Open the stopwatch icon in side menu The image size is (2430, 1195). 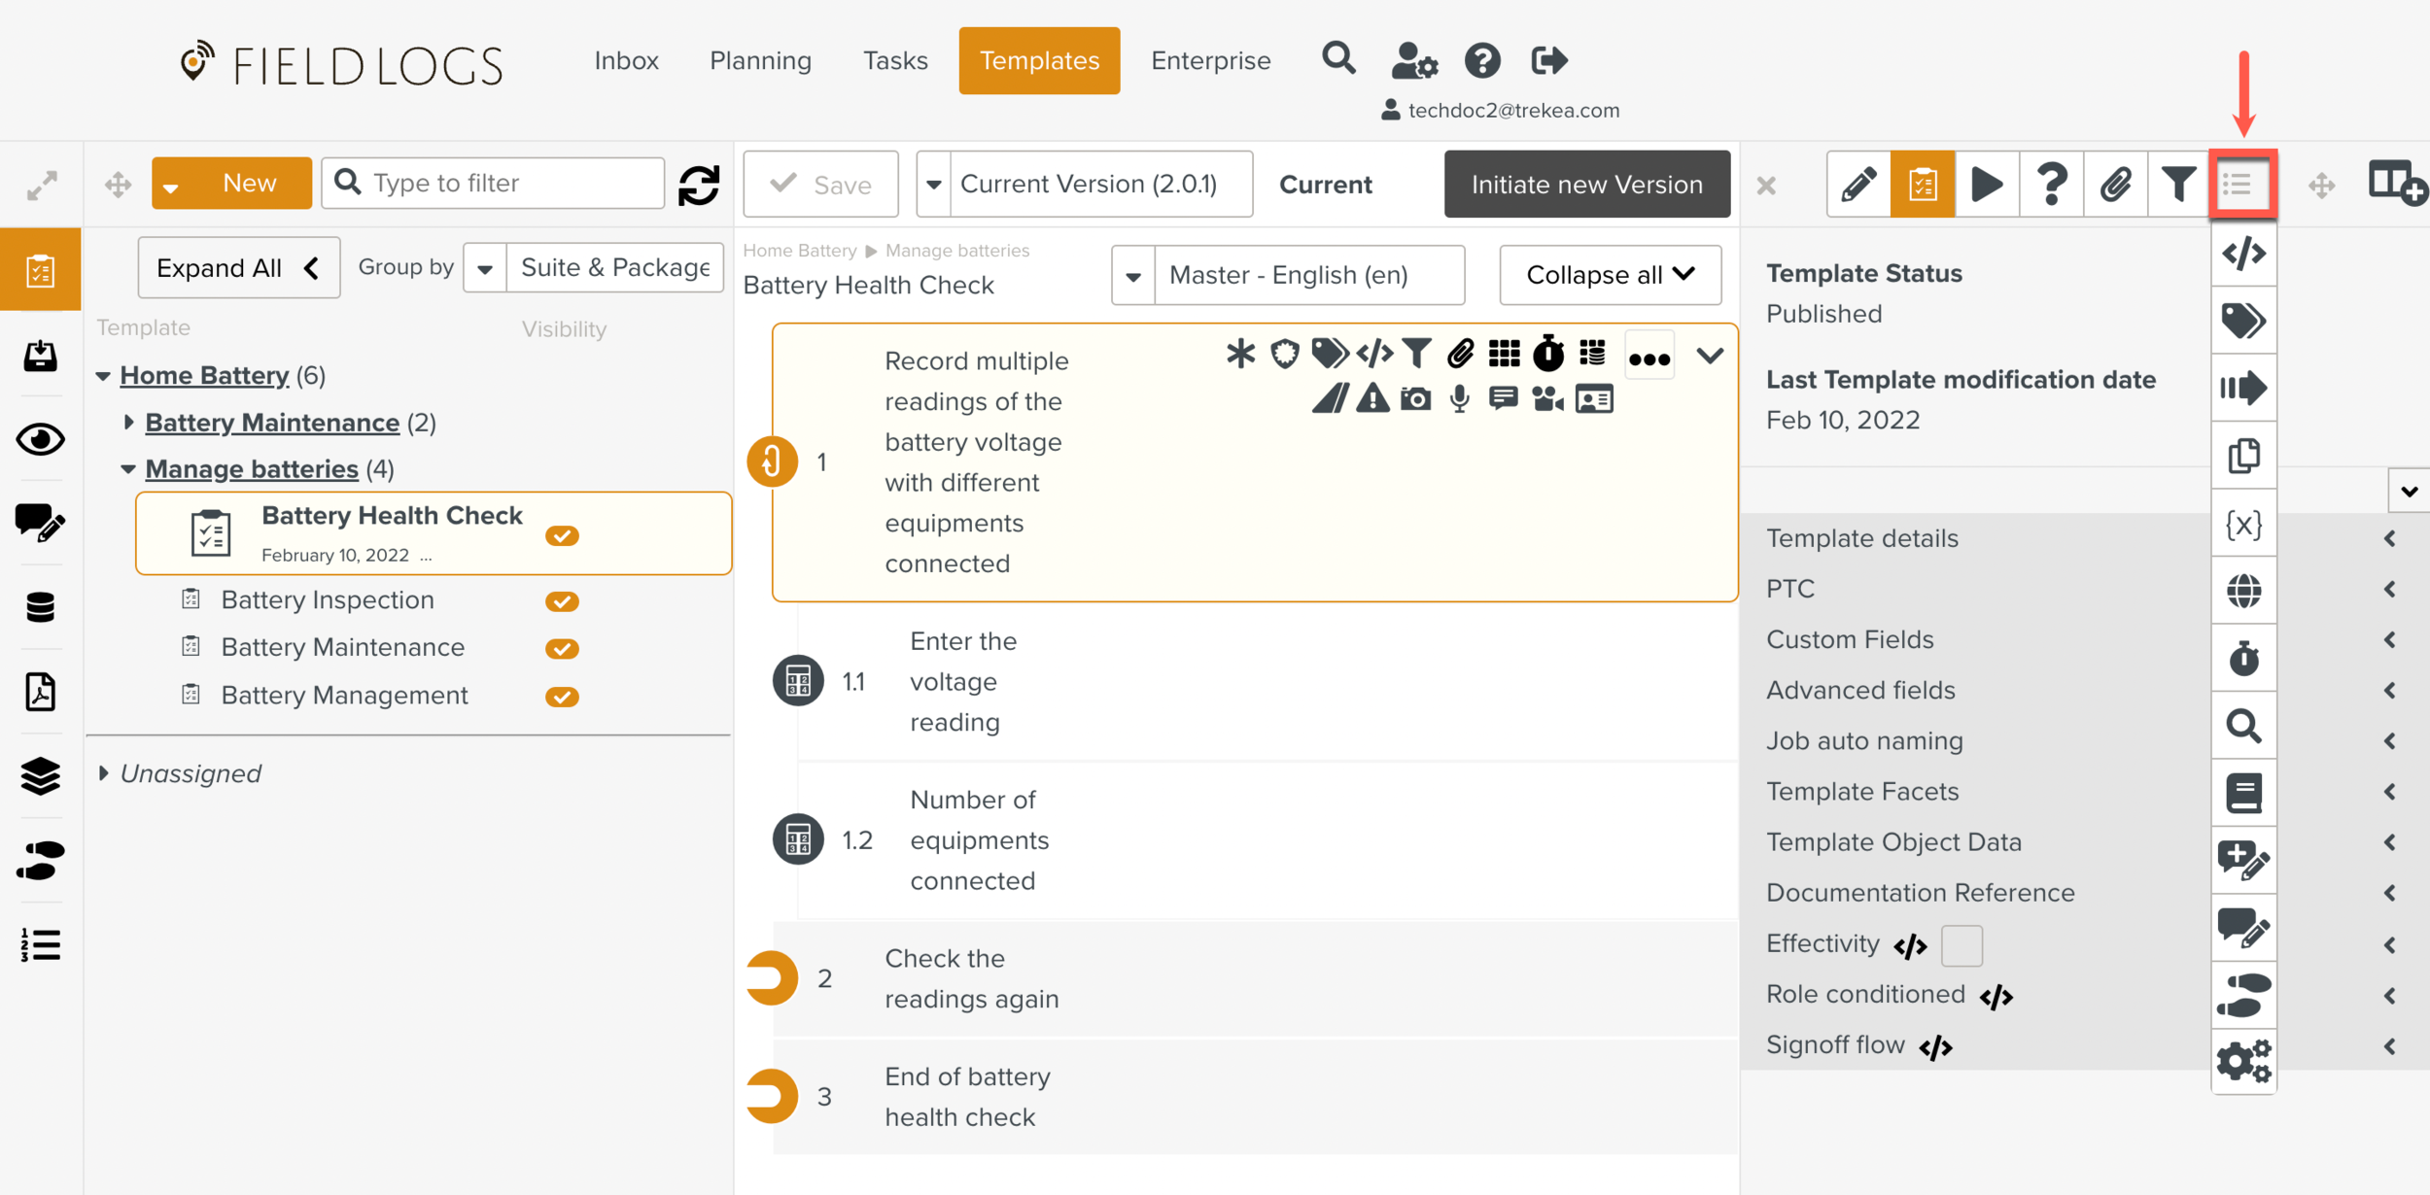tap(2243, 659)
